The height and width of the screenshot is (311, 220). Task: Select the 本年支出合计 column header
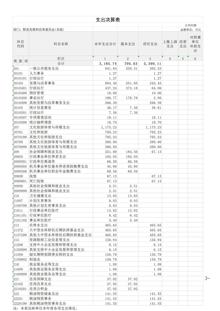[x=105, y=44]
